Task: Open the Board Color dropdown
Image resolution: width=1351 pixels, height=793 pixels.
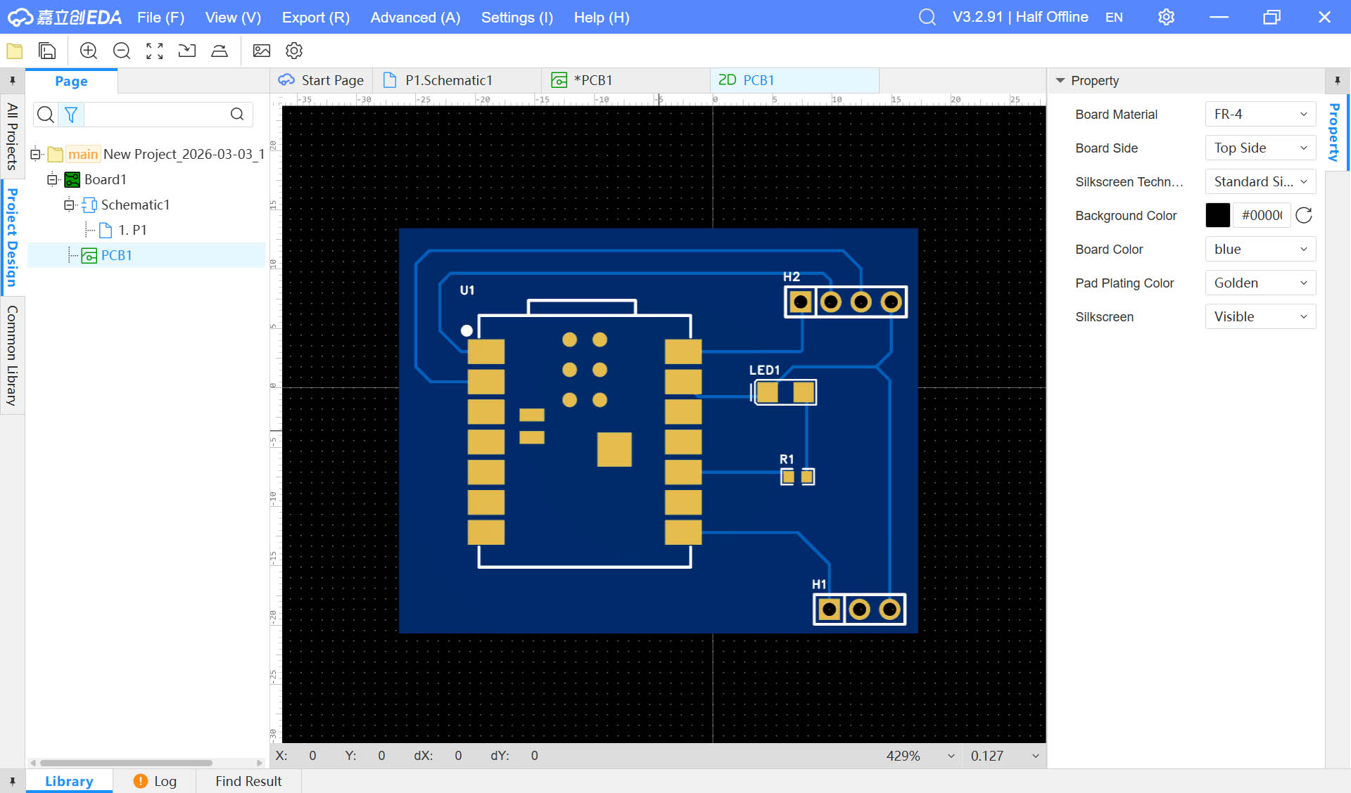Action: [1260, 250]
